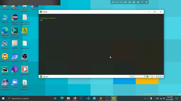
Task: Click the Type here to search box
Action: tap(29, 98)
